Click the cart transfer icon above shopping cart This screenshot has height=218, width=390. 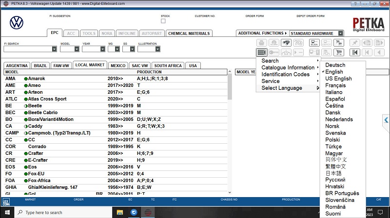tap(338, 43)
